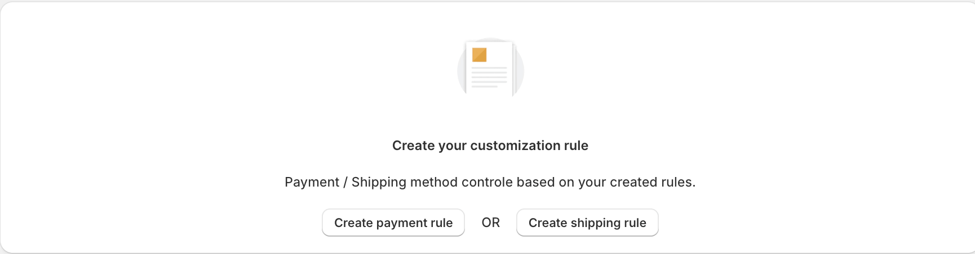Click 'Create your customization rule' heading
Screen dimensions: 975x254
click(490, 146)
